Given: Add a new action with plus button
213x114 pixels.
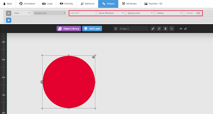Looking at the screenshot, I should coord(9,20).
